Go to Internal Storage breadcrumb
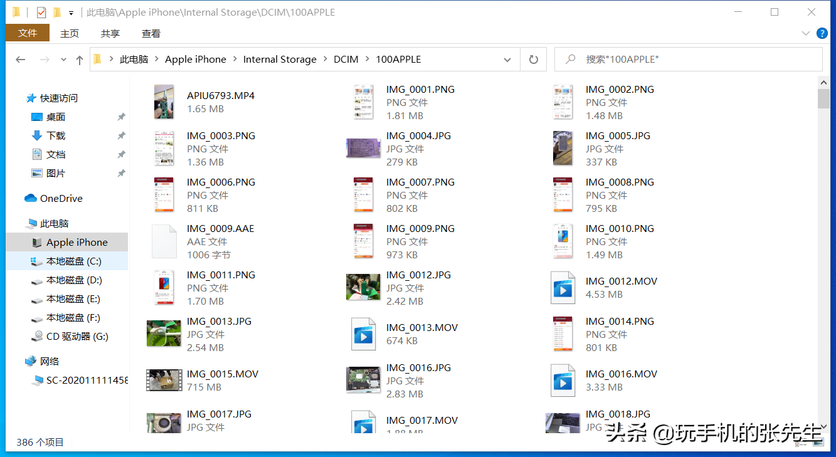 (280, 60)
